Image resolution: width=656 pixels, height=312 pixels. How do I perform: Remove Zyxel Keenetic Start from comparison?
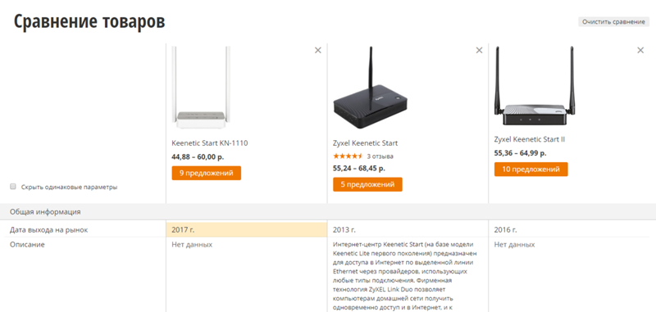(479, 50)
